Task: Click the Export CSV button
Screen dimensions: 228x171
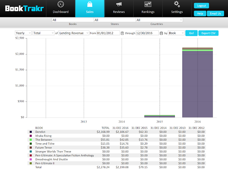Action: (208, 33)
